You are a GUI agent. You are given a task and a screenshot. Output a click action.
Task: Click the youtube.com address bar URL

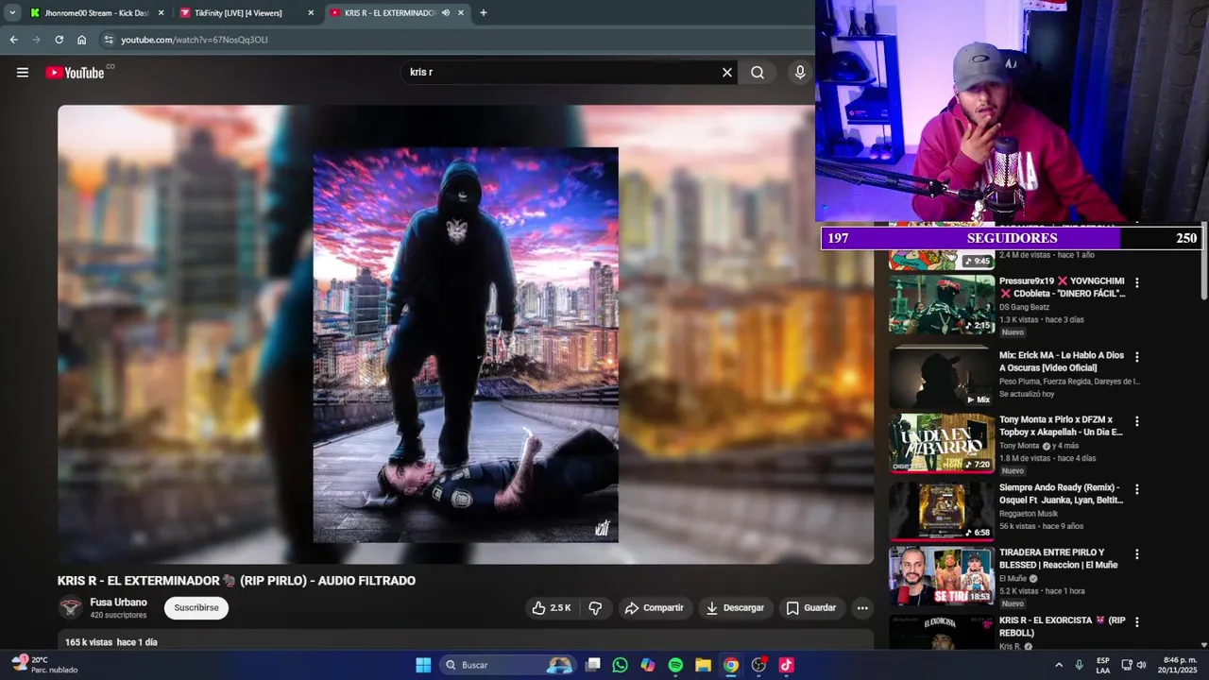tap(195, 40)
